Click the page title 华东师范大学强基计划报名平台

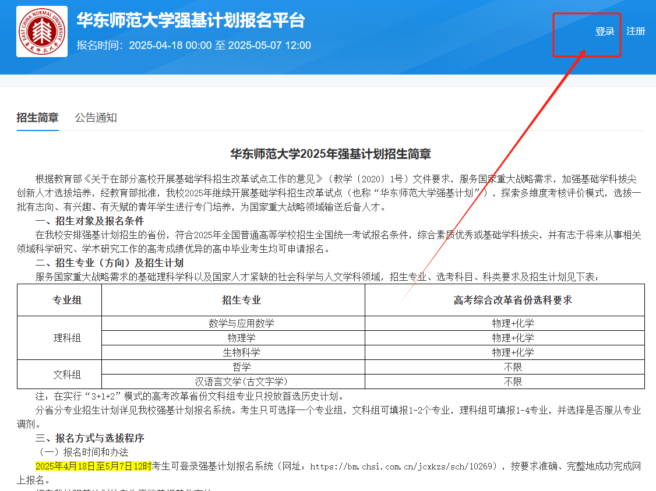coord(191,20)
